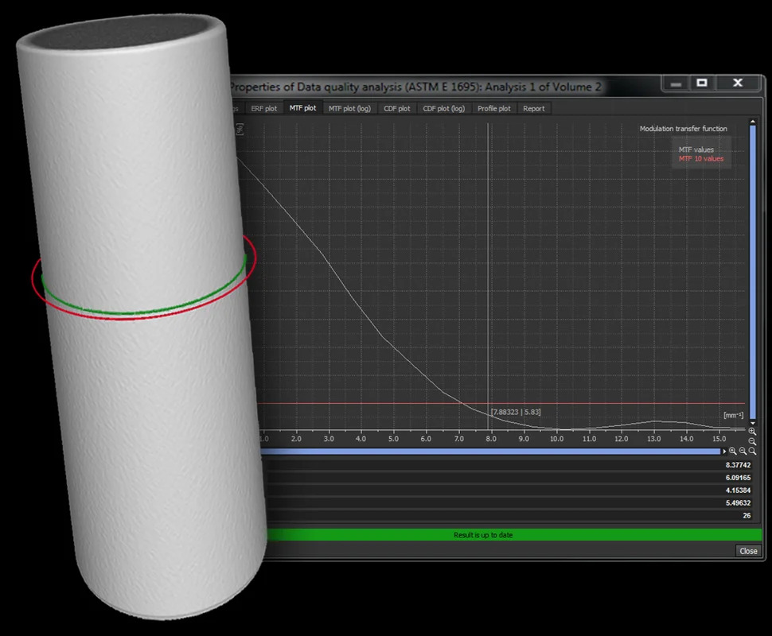Select the result value 4.15384

pyautogui.click(x=738, y=491)
